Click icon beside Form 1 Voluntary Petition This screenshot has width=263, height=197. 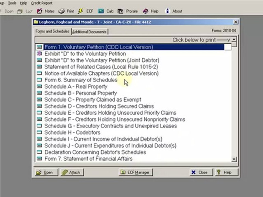coord(39,47)
